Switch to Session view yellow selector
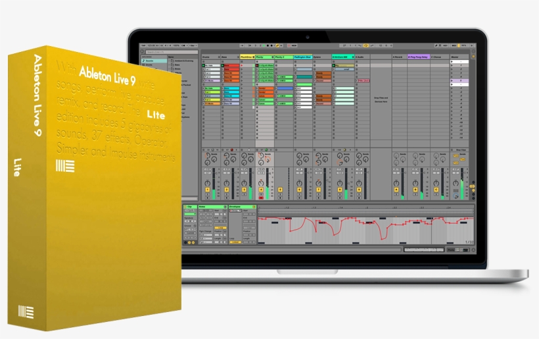The width and height of the screenshot is (539, 339). [x=473, y=57]
